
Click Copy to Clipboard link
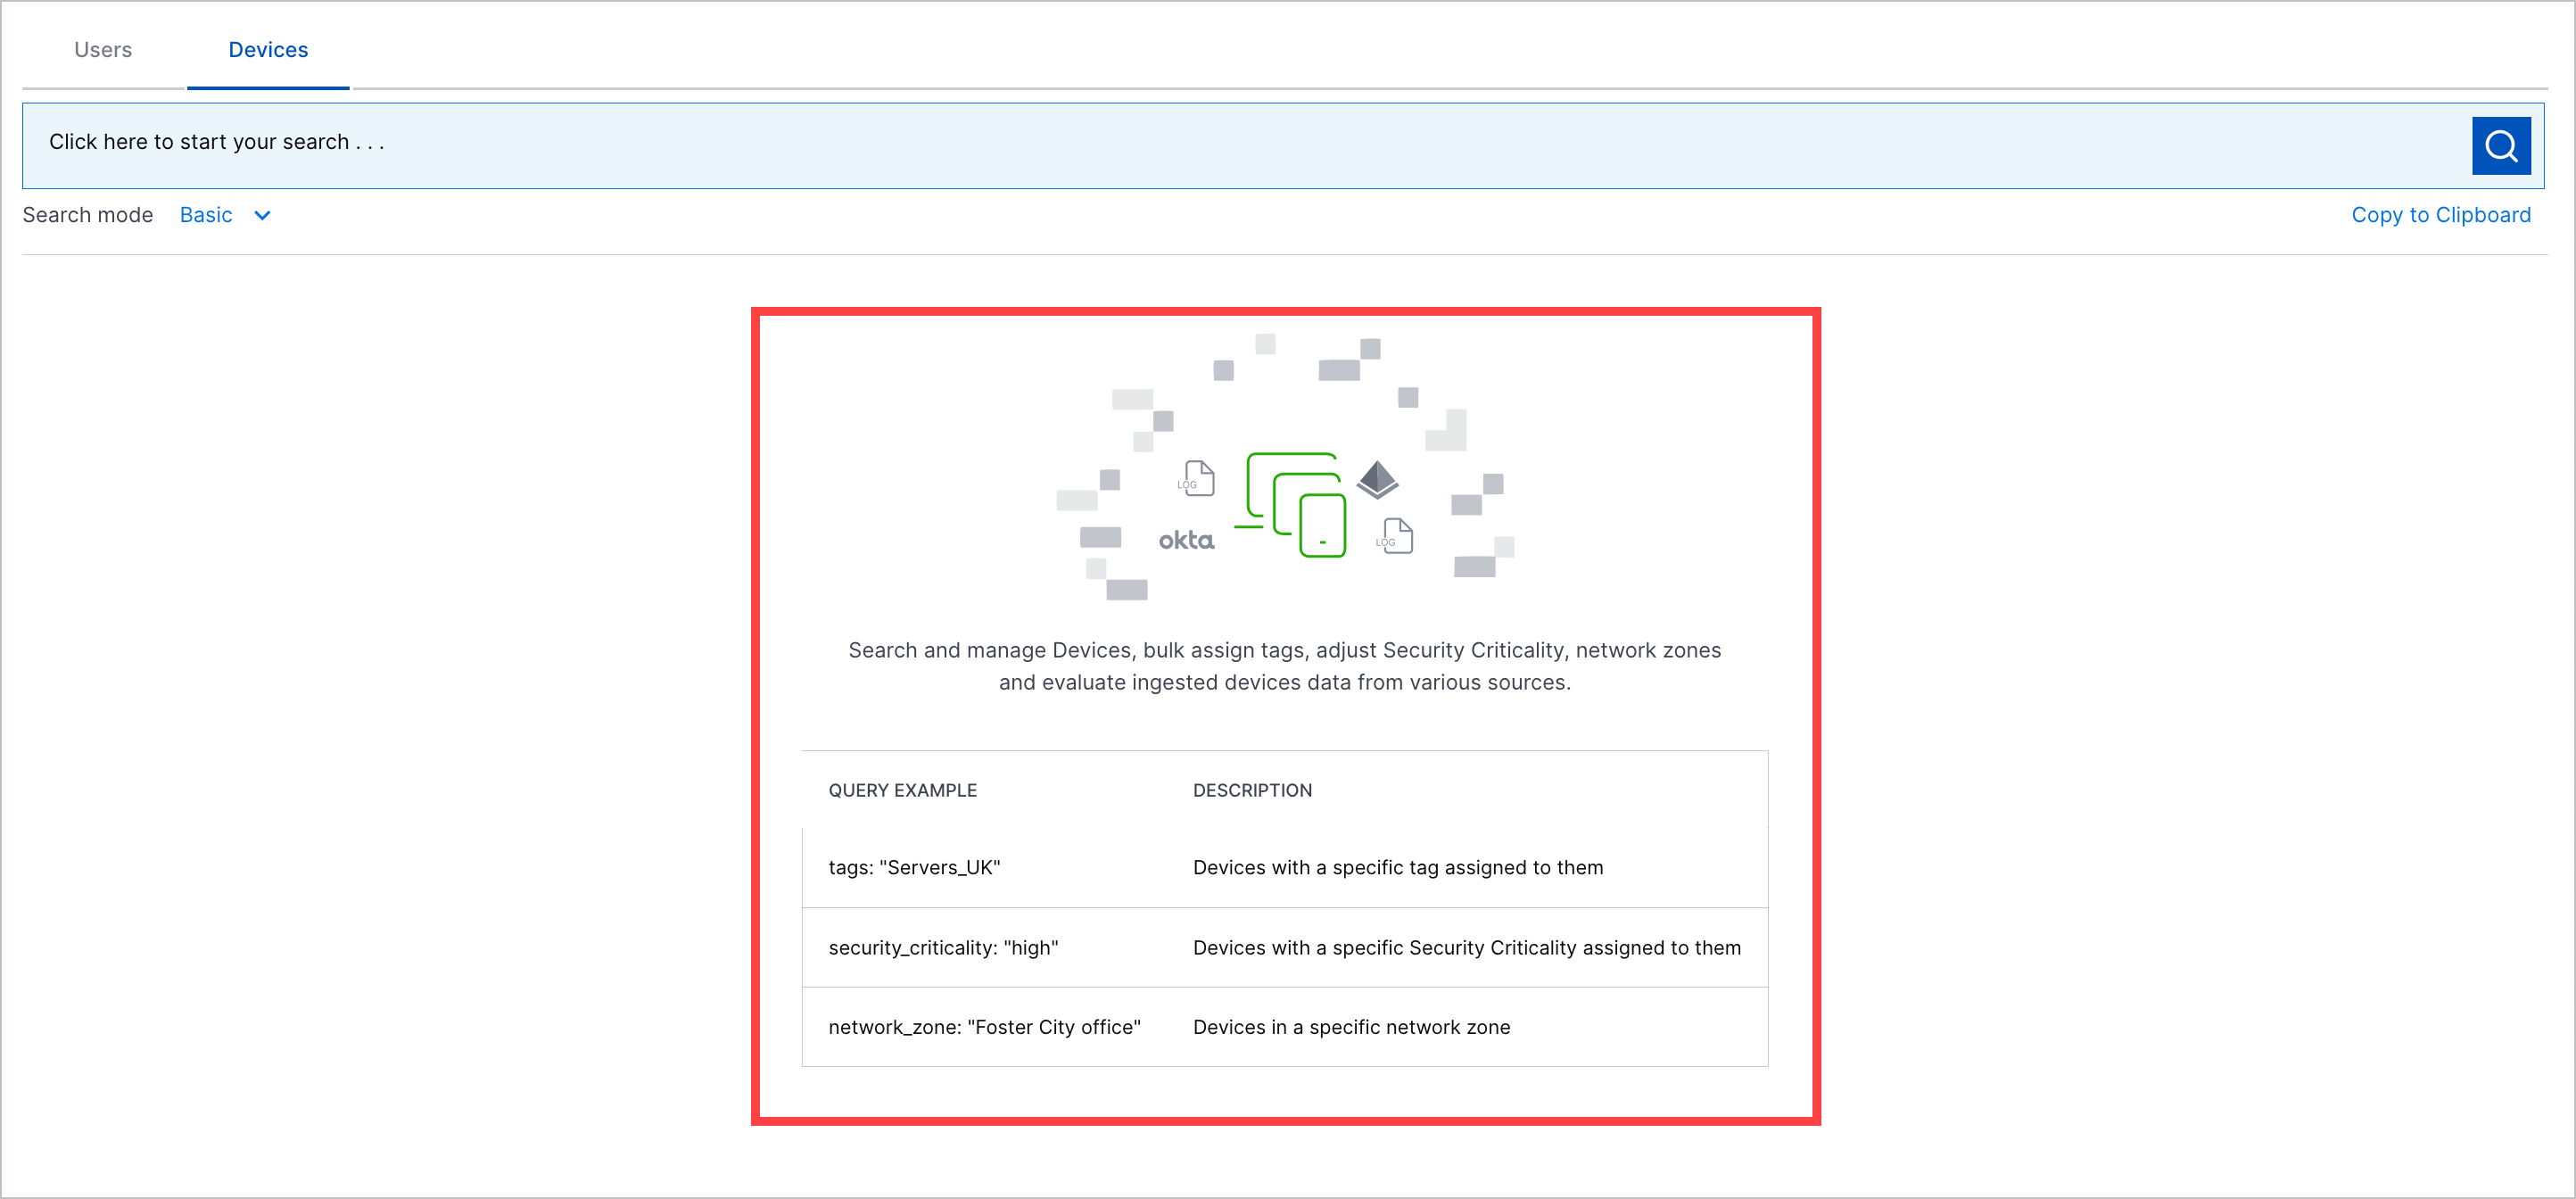coord(2440,216)
